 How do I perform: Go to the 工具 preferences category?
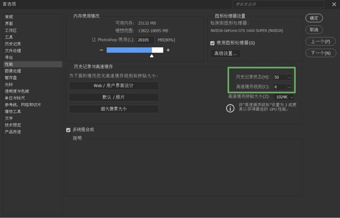click(9, 37)
